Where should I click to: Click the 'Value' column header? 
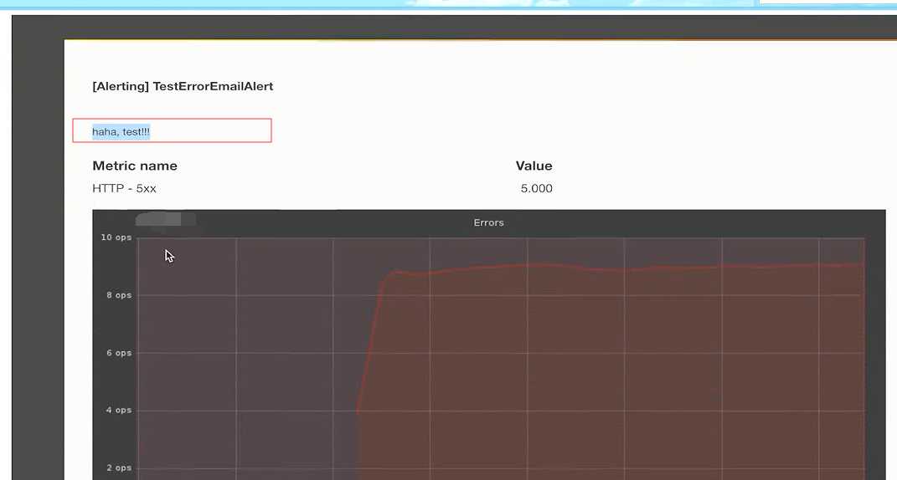click(x=534, y=166)
